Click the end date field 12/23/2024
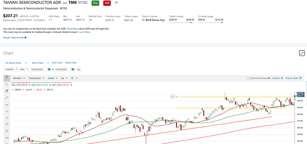 pos(62,69)
